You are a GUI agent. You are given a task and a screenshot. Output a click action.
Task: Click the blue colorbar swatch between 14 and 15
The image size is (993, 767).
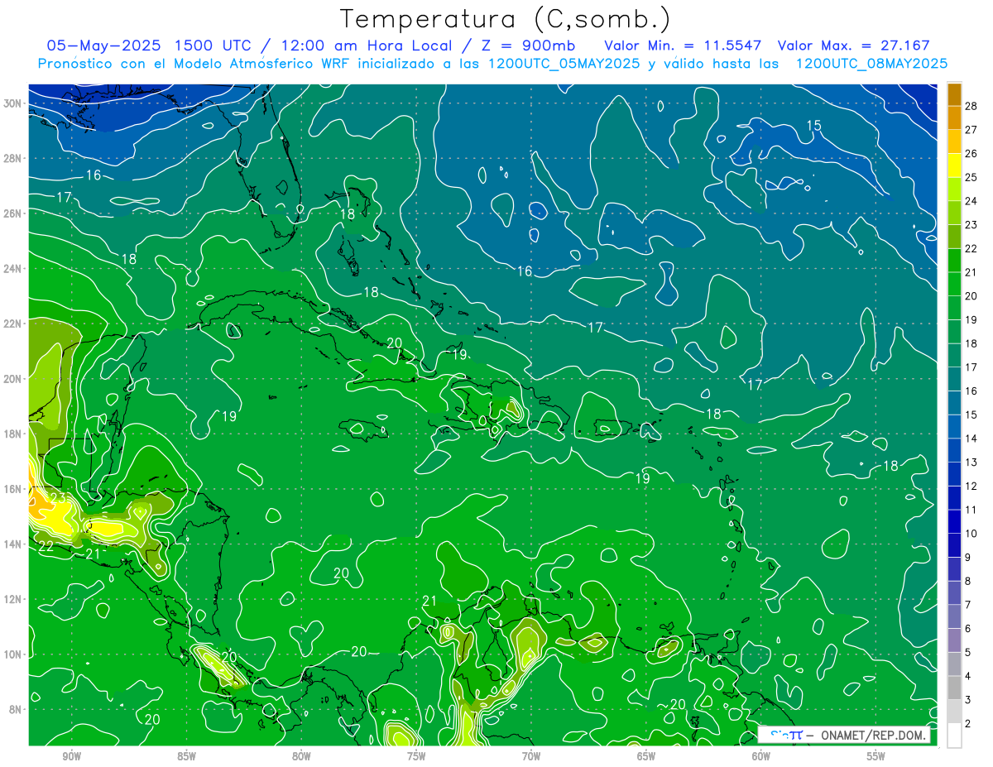coord(954,426)
